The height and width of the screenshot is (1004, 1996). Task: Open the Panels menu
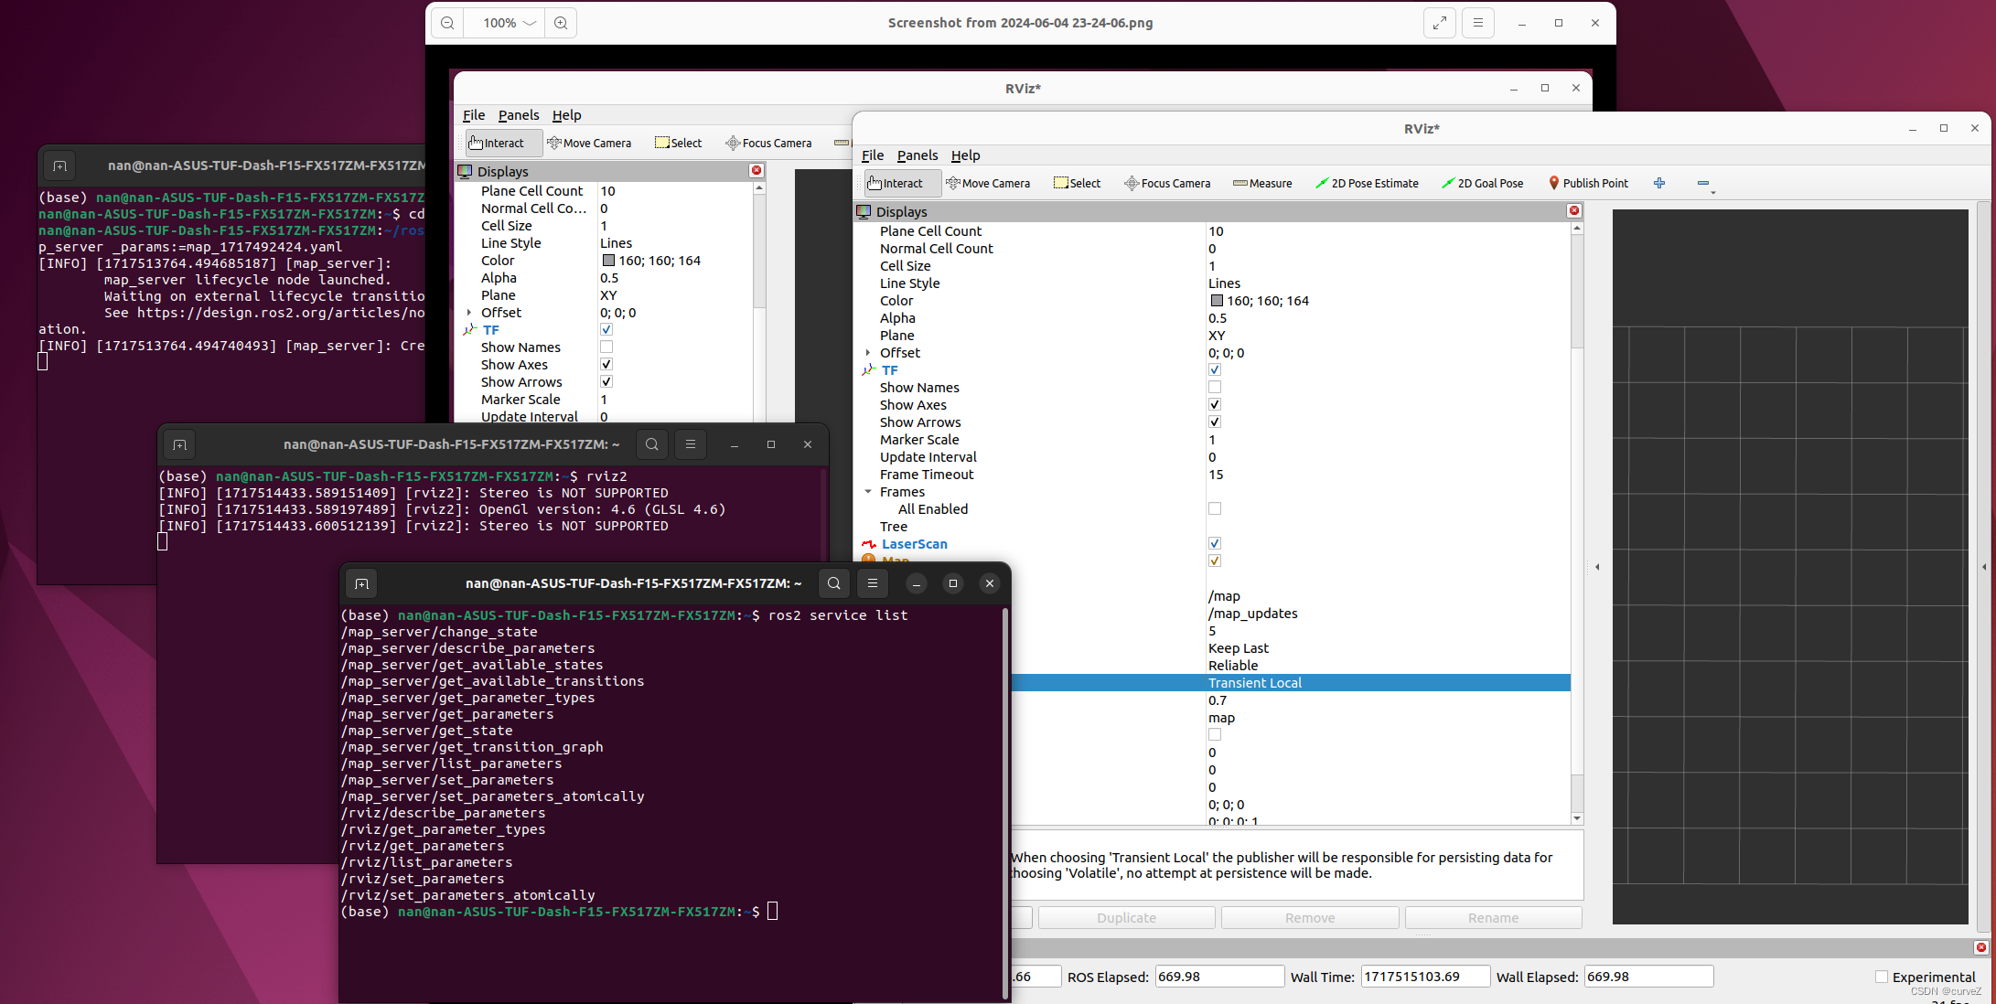[x=918, y=155]
